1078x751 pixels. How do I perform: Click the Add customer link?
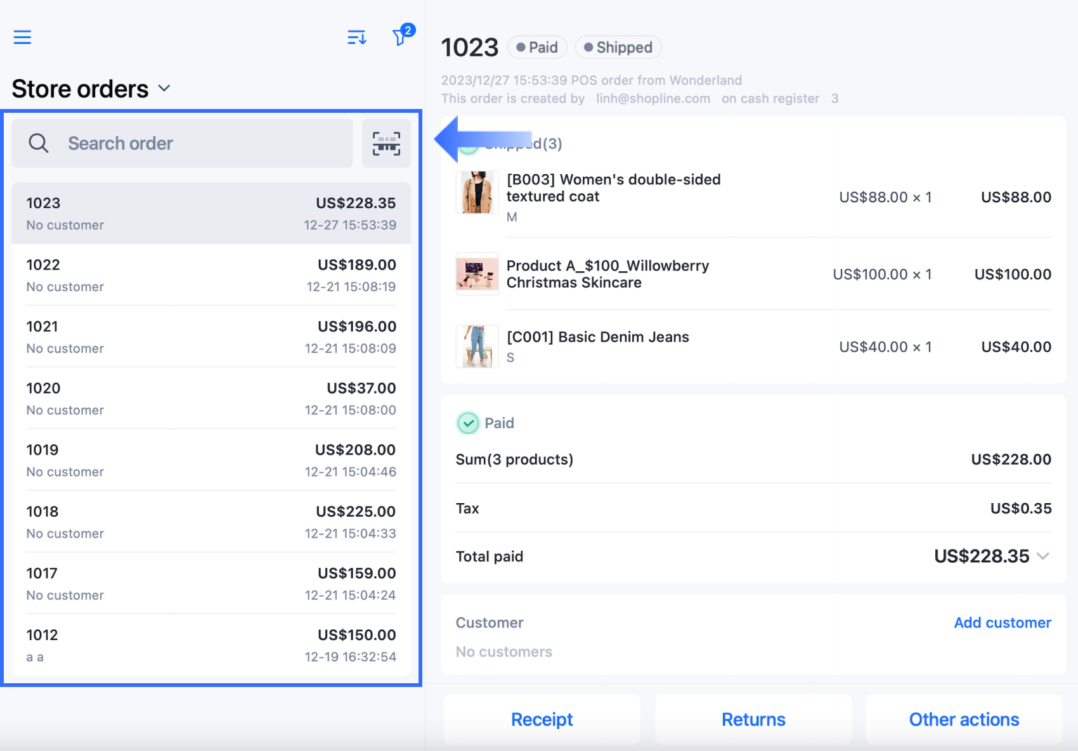[1003, 623]
